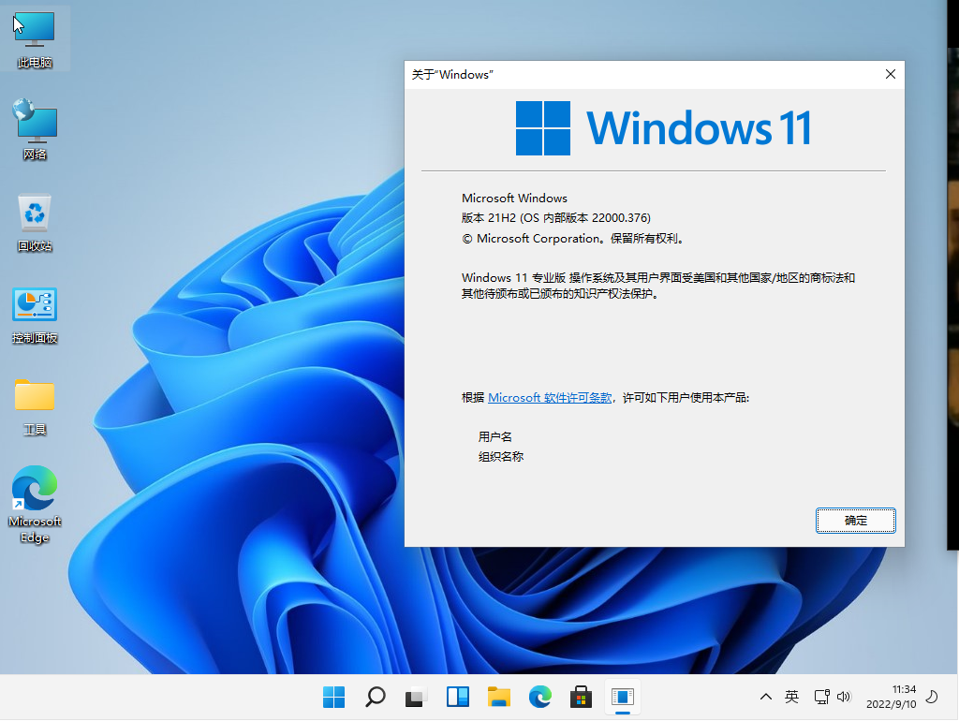Click the 用户名 label
959x721 pixels.
494,436
